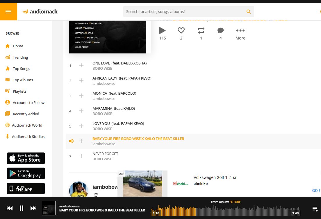Click the Text Me The App button
The width and height of the screenshot is (321, 219).
point(26,189)
